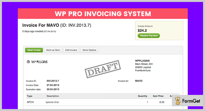Screen dimensions: 205x111
Task: Click the 'special char' description cell
Action: 52,102
